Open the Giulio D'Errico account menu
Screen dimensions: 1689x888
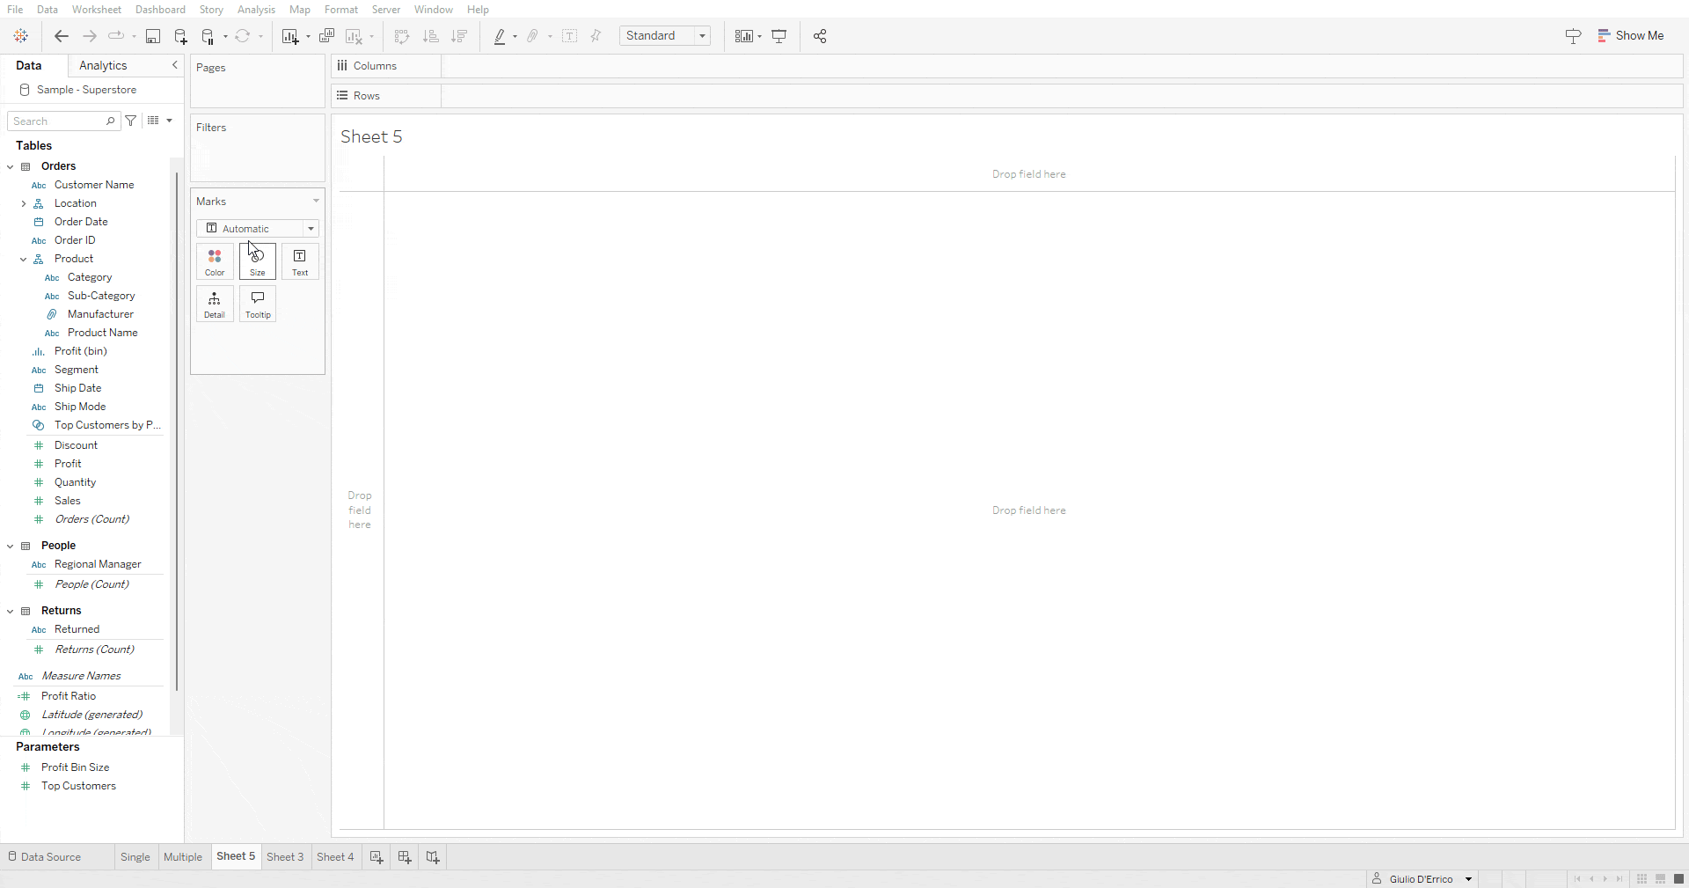coord(1421,878)
